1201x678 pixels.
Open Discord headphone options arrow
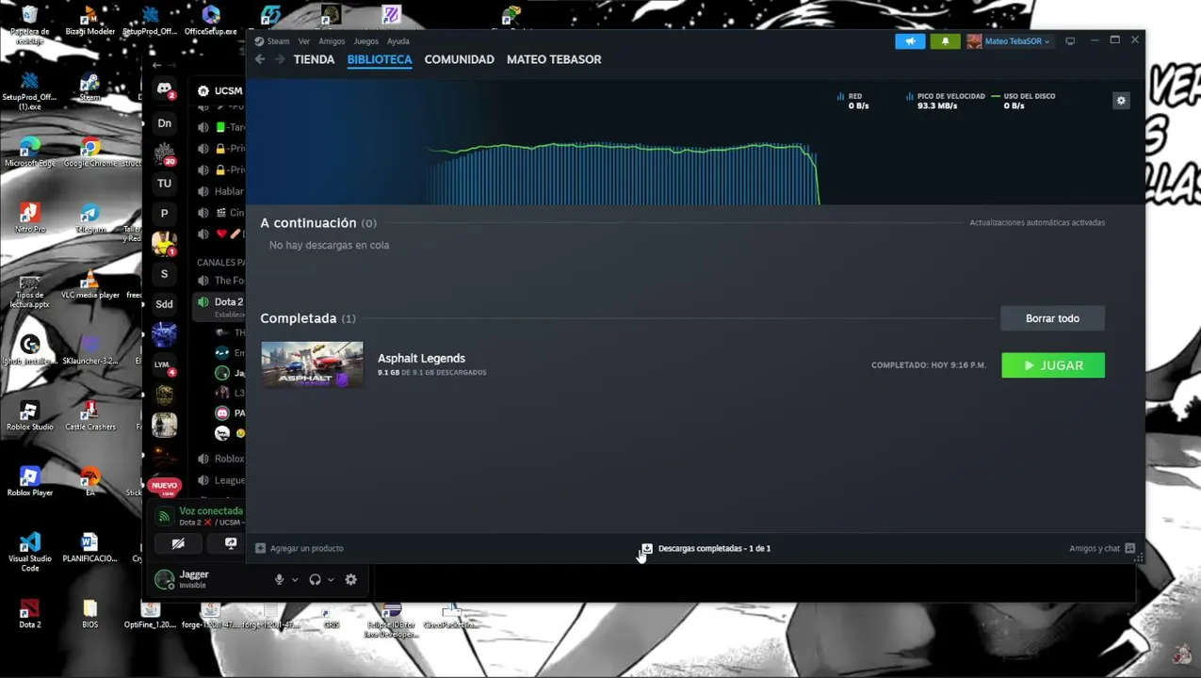click(x=331, y=580)
